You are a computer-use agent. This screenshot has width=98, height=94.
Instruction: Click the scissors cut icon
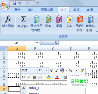pos(24,88)
